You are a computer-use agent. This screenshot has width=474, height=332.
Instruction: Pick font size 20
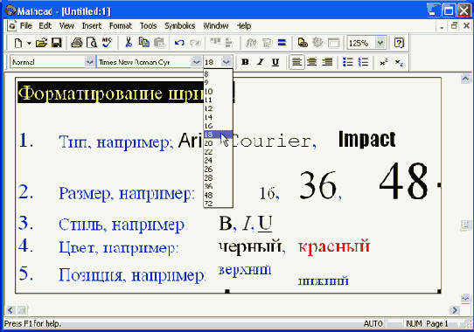[218, 143]
